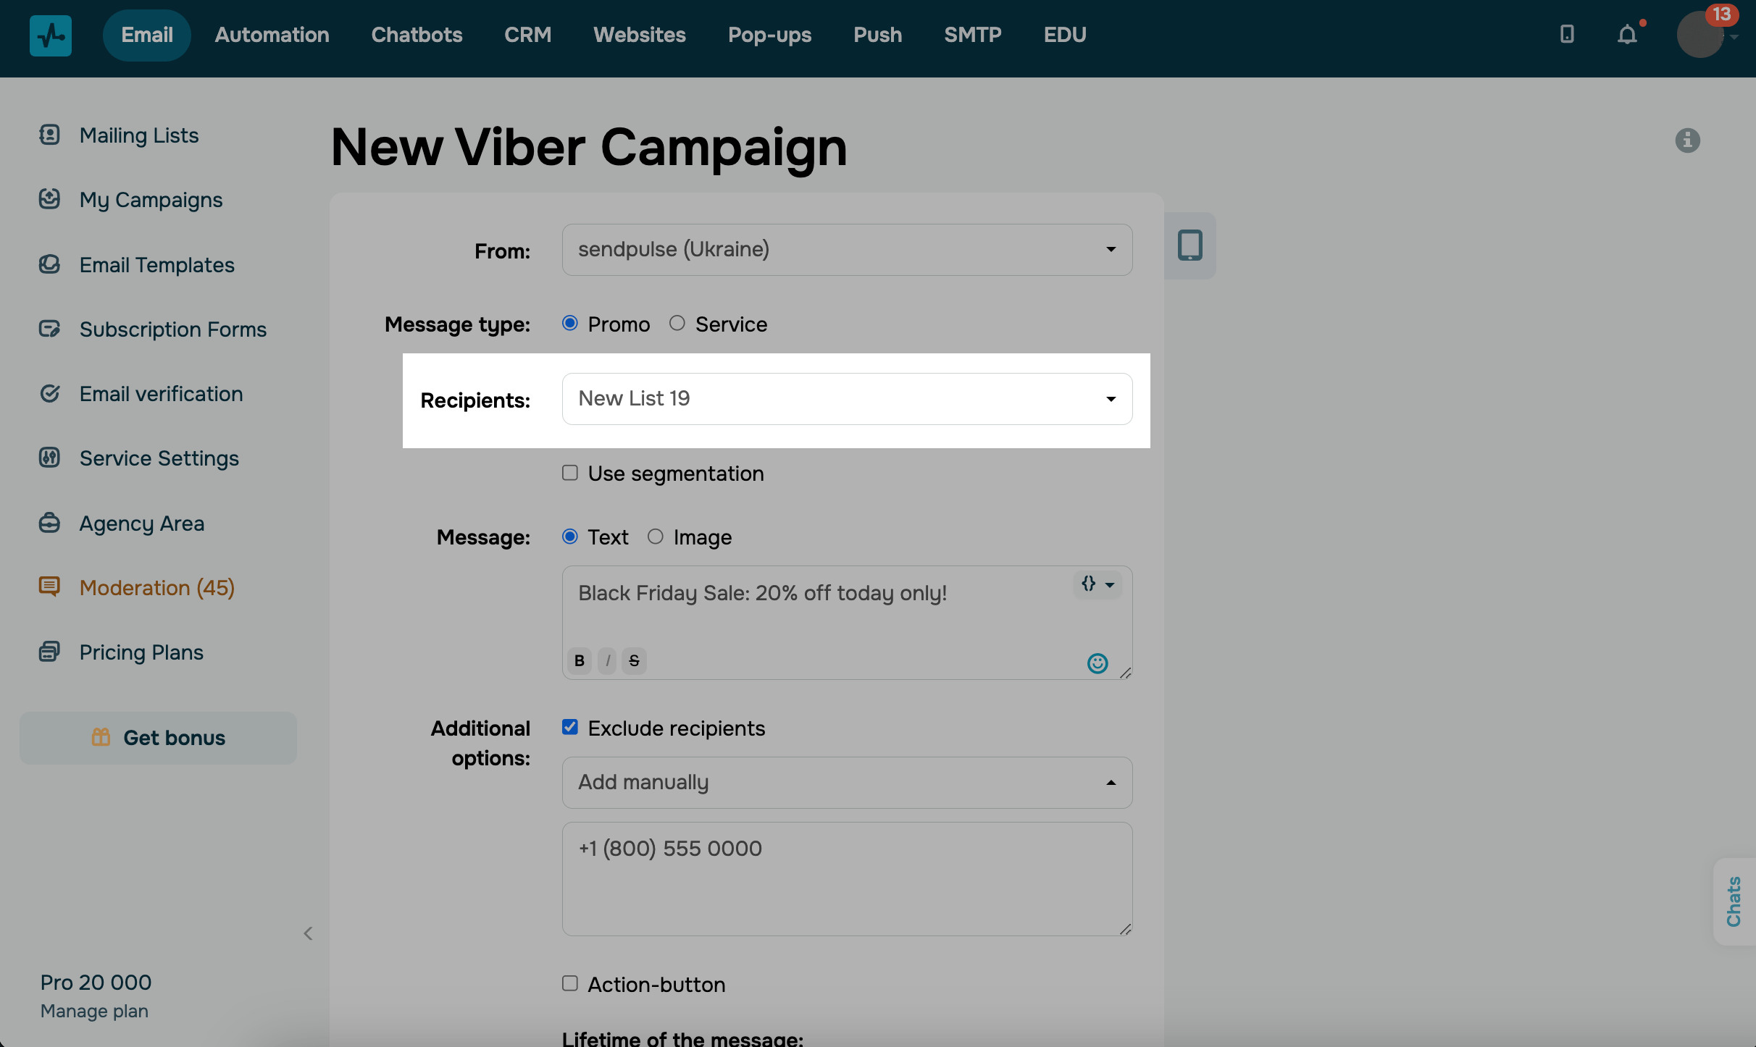This screenshot has width=1756, height=1047.
Task: Expand the Recipients list dropdown
Action: point(847,399)
